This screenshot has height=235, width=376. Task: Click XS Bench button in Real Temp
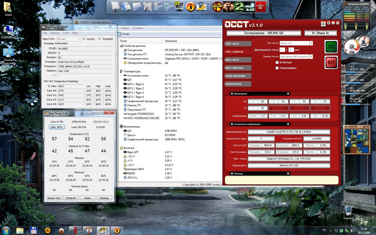[71, 198]
